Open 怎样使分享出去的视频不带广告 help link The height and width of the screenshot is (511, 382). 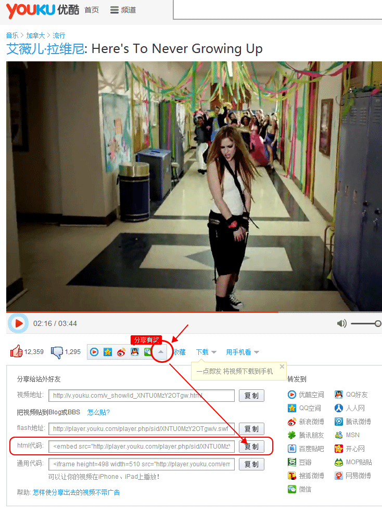pyautogui.click(x=76, y=492)
